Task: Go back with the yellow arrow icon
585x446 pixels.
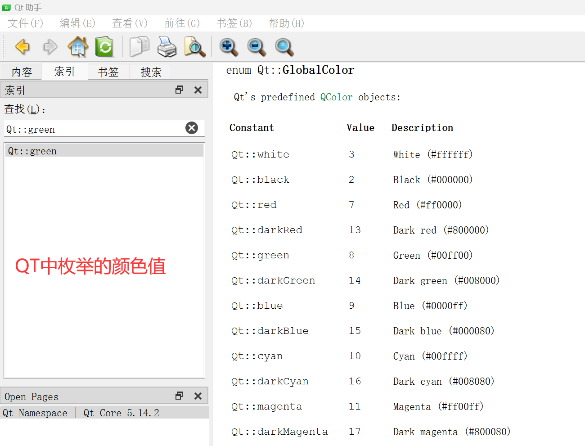Action: point(22,46)
